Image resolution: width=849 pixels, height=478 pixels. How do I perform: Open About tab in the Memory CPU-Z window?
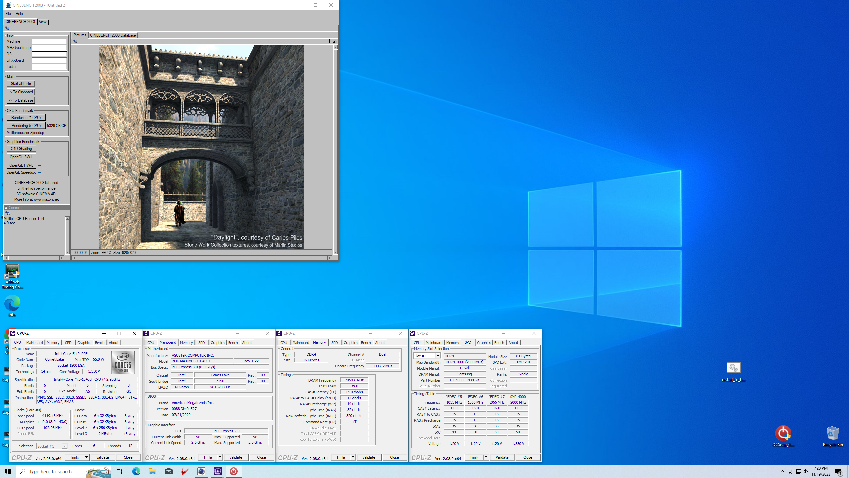click(380, 343)
